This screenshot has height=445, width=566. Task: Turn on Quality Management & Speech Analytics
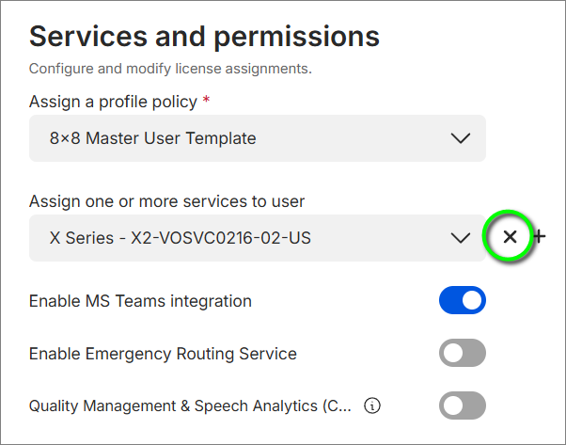pyautogui.click(x=462, y=406)
